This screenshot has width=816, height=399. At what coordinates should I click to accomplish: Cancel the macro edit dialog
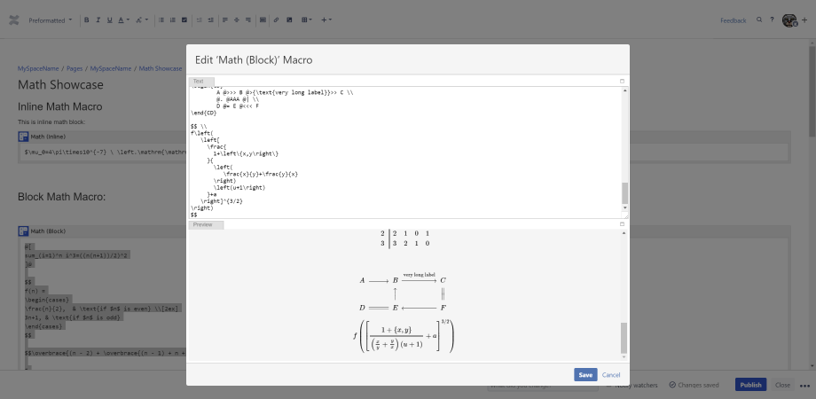point(611,374)
